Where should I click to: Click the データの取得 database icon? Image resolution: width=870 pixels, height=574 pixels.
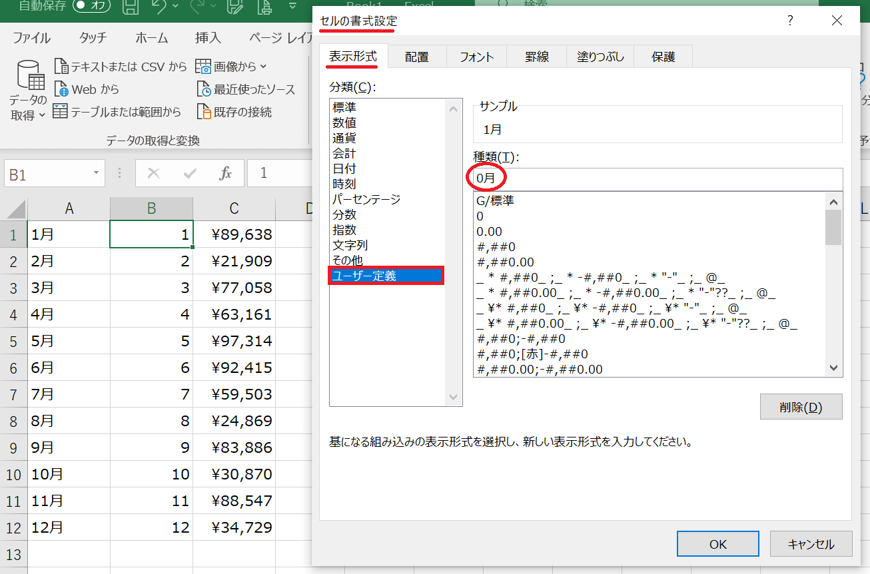coord(29,75)
